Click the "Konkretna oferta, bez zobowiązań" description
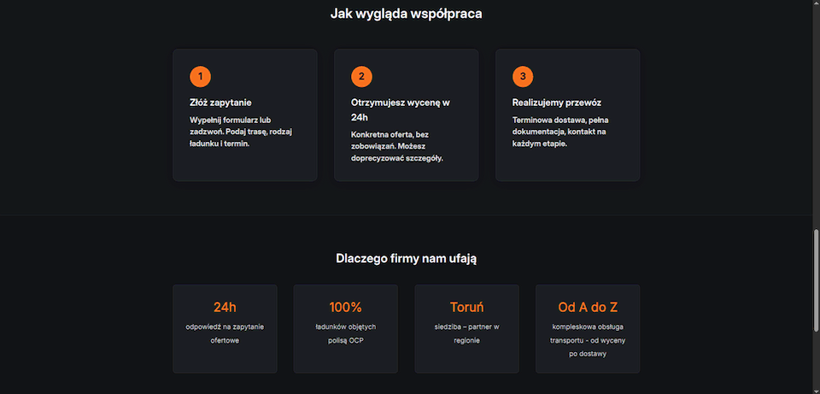 click(397, 146)
